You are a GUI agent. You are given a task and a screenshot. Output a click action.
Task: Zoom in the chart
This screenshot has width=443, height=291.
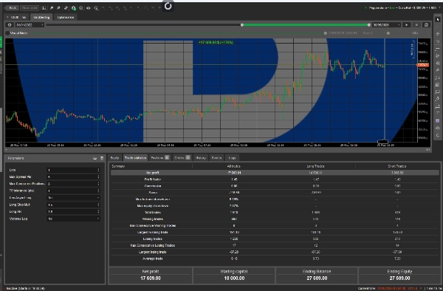click(x=52, y=8)
